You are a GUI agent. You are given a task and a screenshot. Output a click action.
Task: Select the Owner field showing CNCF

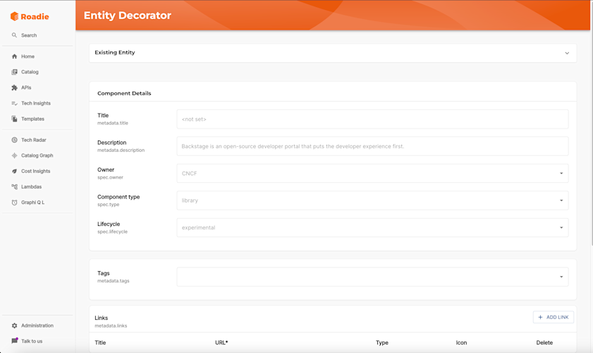click(372, 174)
